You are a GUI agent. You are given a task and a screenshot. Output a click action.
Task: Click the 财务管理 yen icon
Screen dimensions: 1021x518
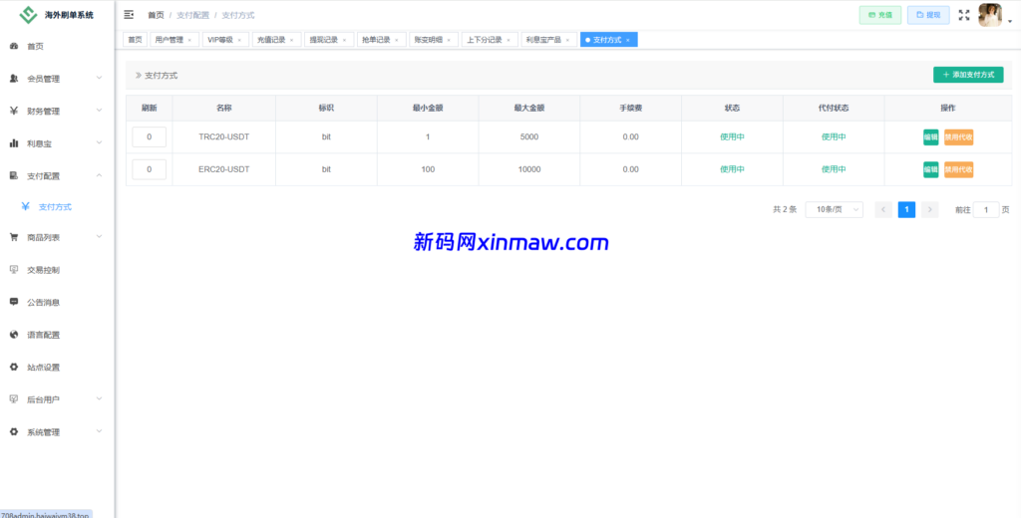[14, 111]
